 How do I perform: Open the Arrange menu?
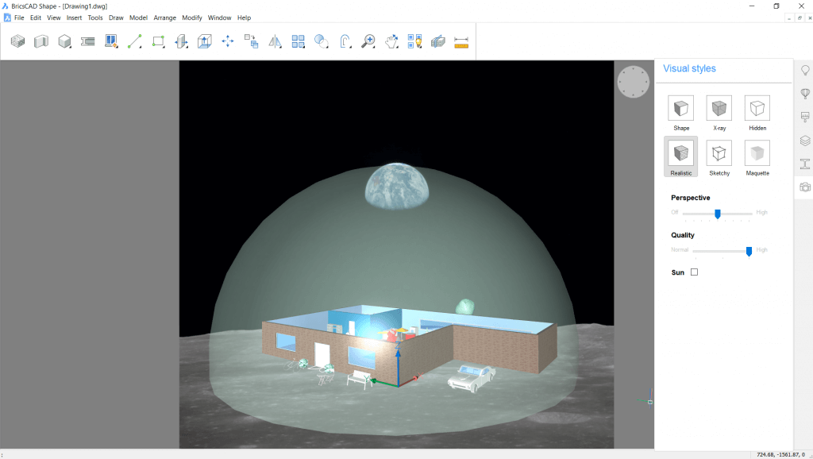[165, 17]
